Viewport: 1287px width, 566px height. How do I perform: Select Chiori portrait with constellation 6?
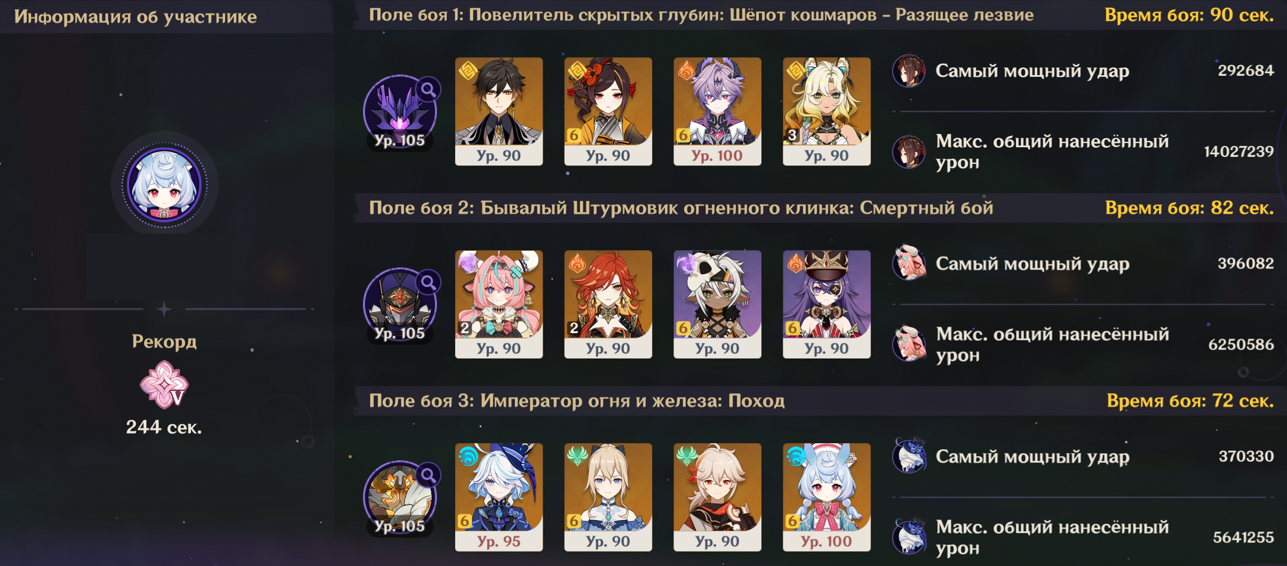click(x=608, y=111)
